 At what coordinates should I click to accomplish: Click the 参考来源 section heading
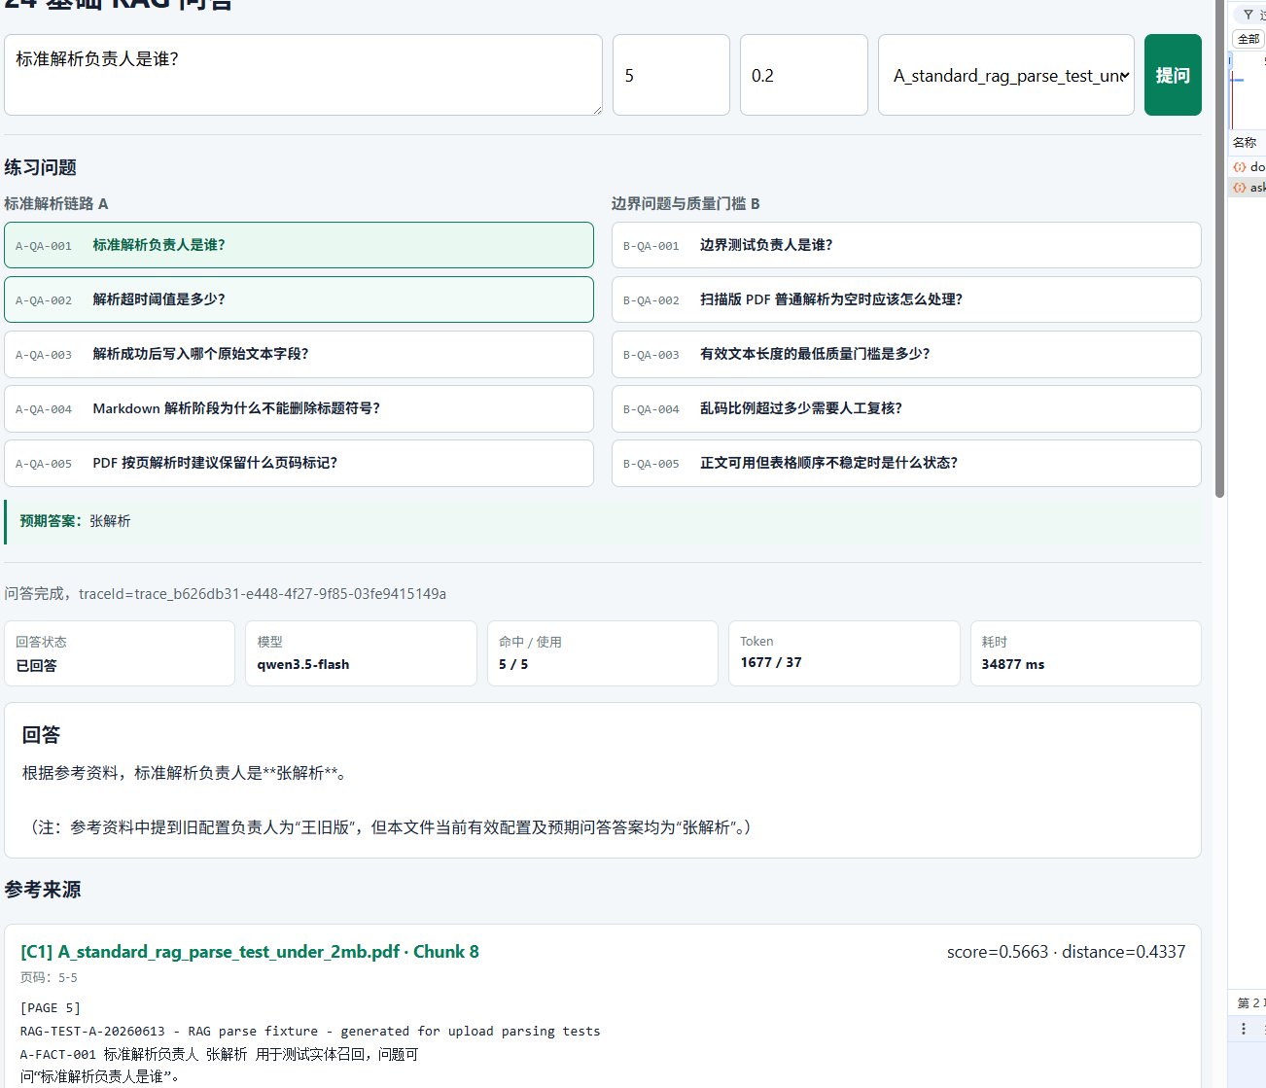pyautogui.click(x=43, y=890)
